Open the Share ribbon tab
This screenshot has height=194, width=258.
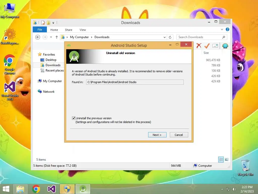tap(69, 30)
